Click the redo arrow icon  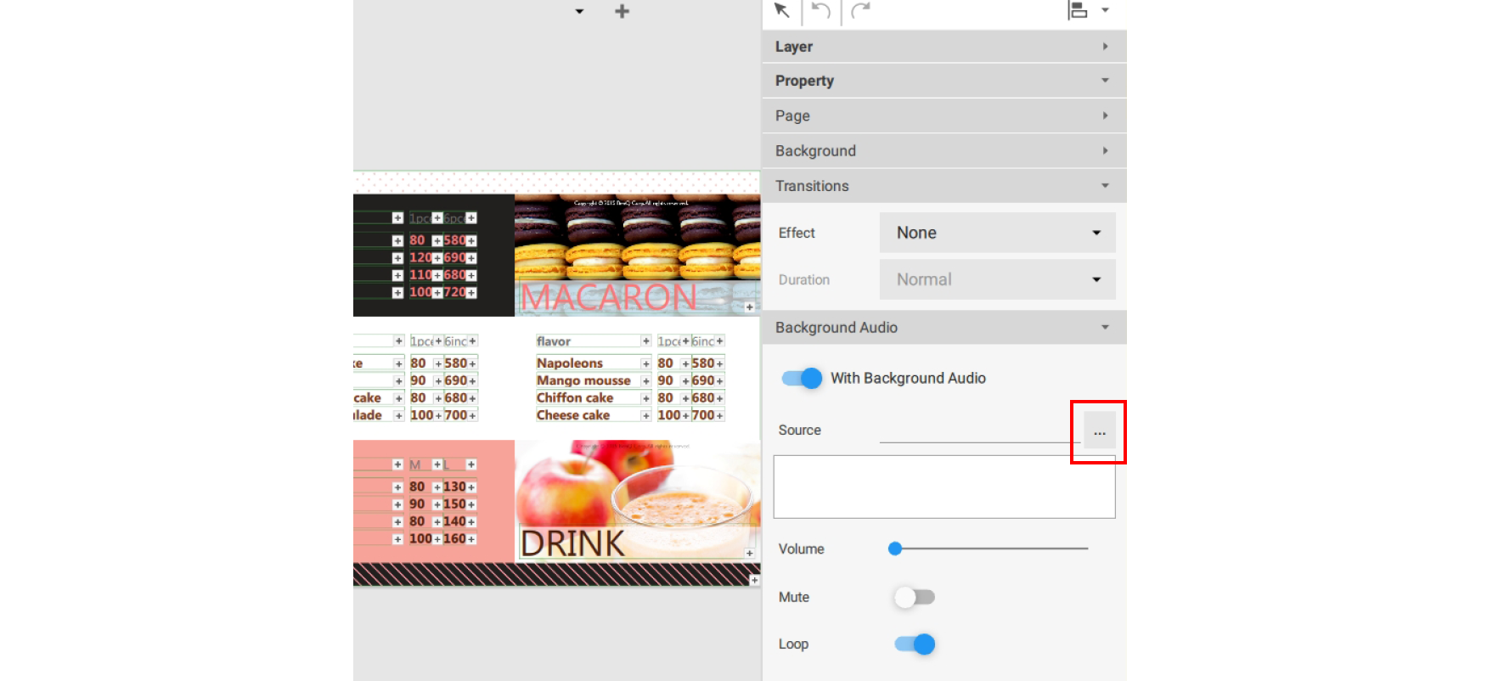coord(860,10)
